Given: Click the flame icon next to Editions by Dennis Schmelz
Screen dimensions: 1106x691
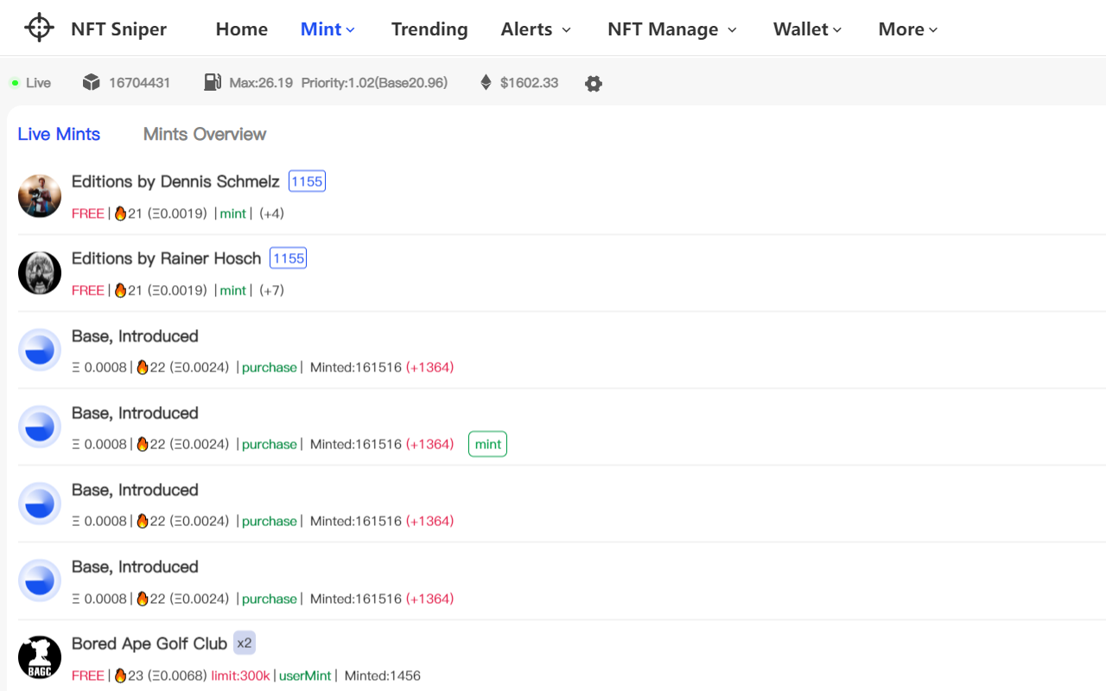Looking at the screenshot, I should (121, 212).
